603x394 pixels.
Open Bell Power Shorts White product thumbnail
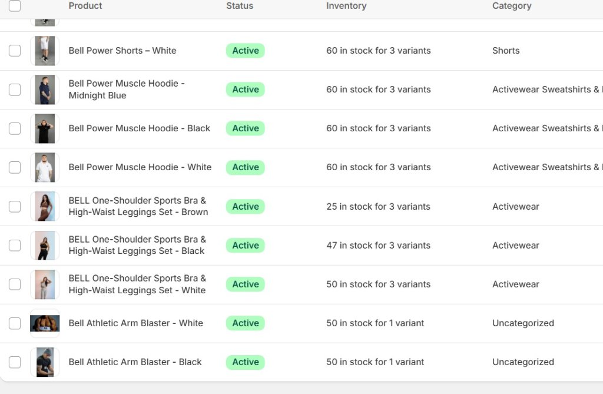(x=45, y=51)
